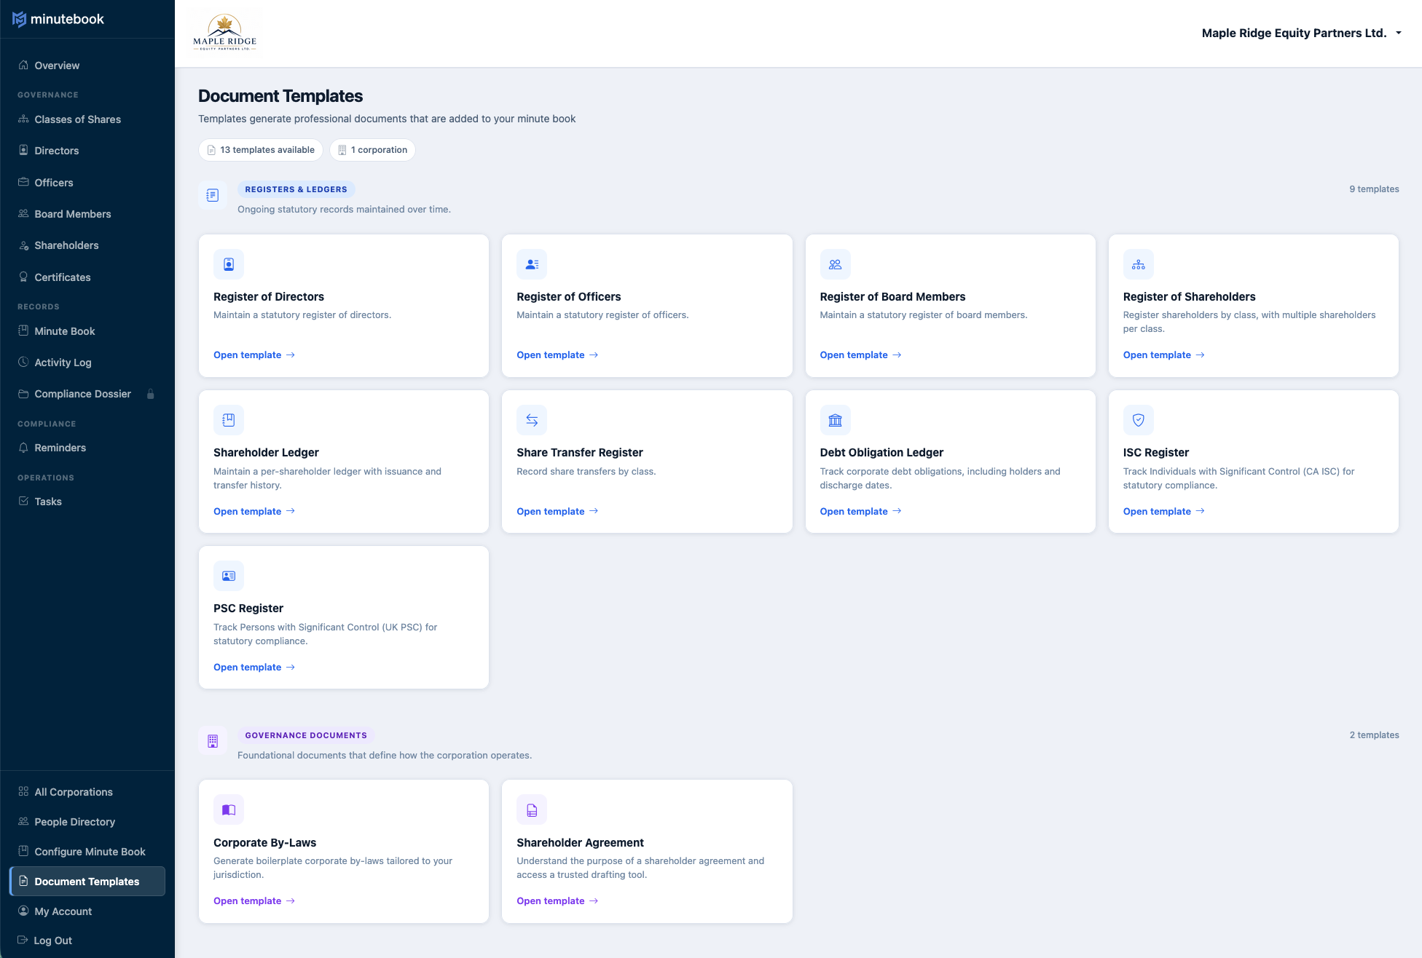Click the ISC Register shield icon
This screenshot has height=958, width=1422.
tap(1138, 419)
